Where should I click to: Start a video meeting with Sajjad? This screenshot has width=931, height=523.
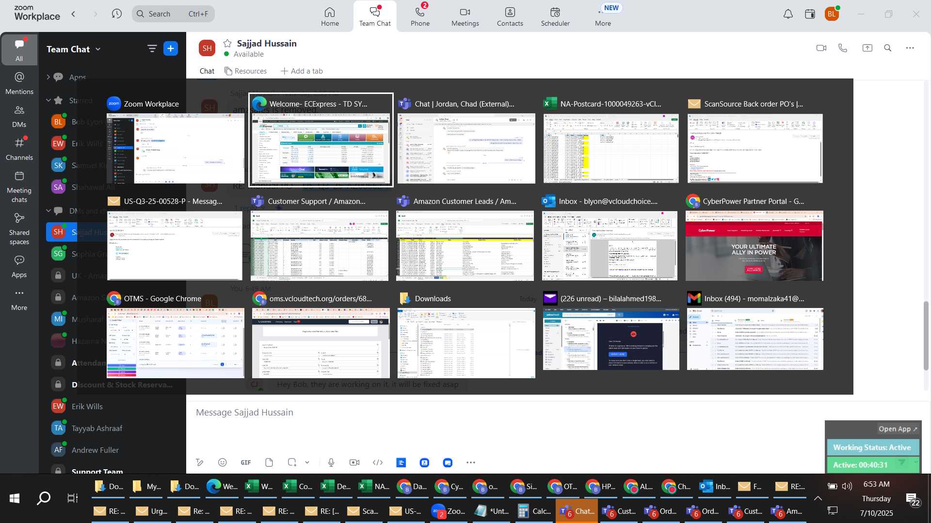point(821,48)
